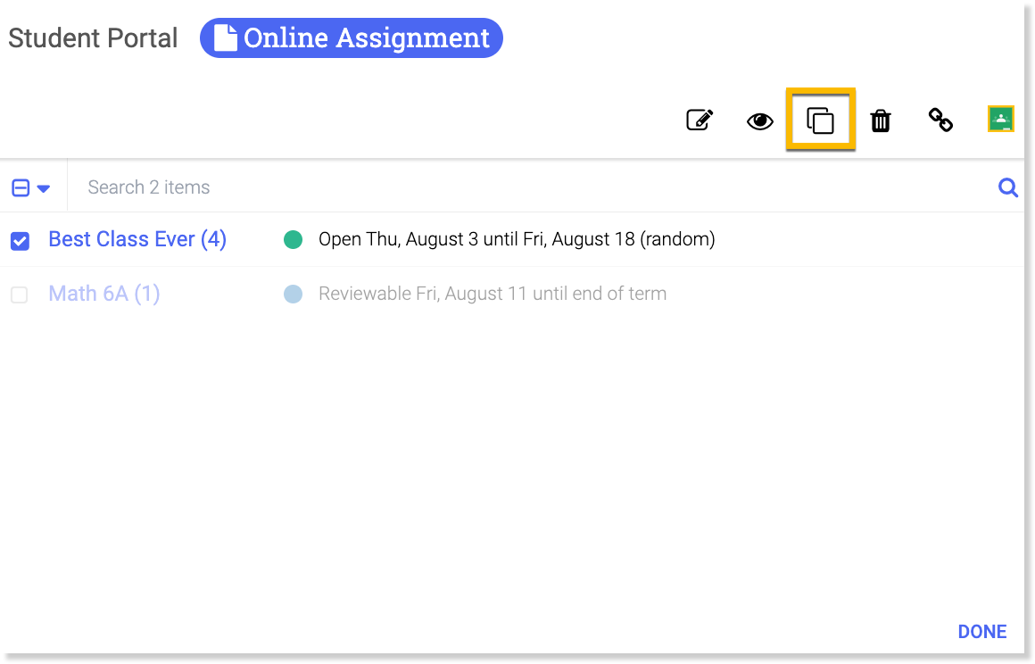This screenshot has height=664, width=1035.
Task: Open the selection dropdown arrow
Action: (43, 188)
